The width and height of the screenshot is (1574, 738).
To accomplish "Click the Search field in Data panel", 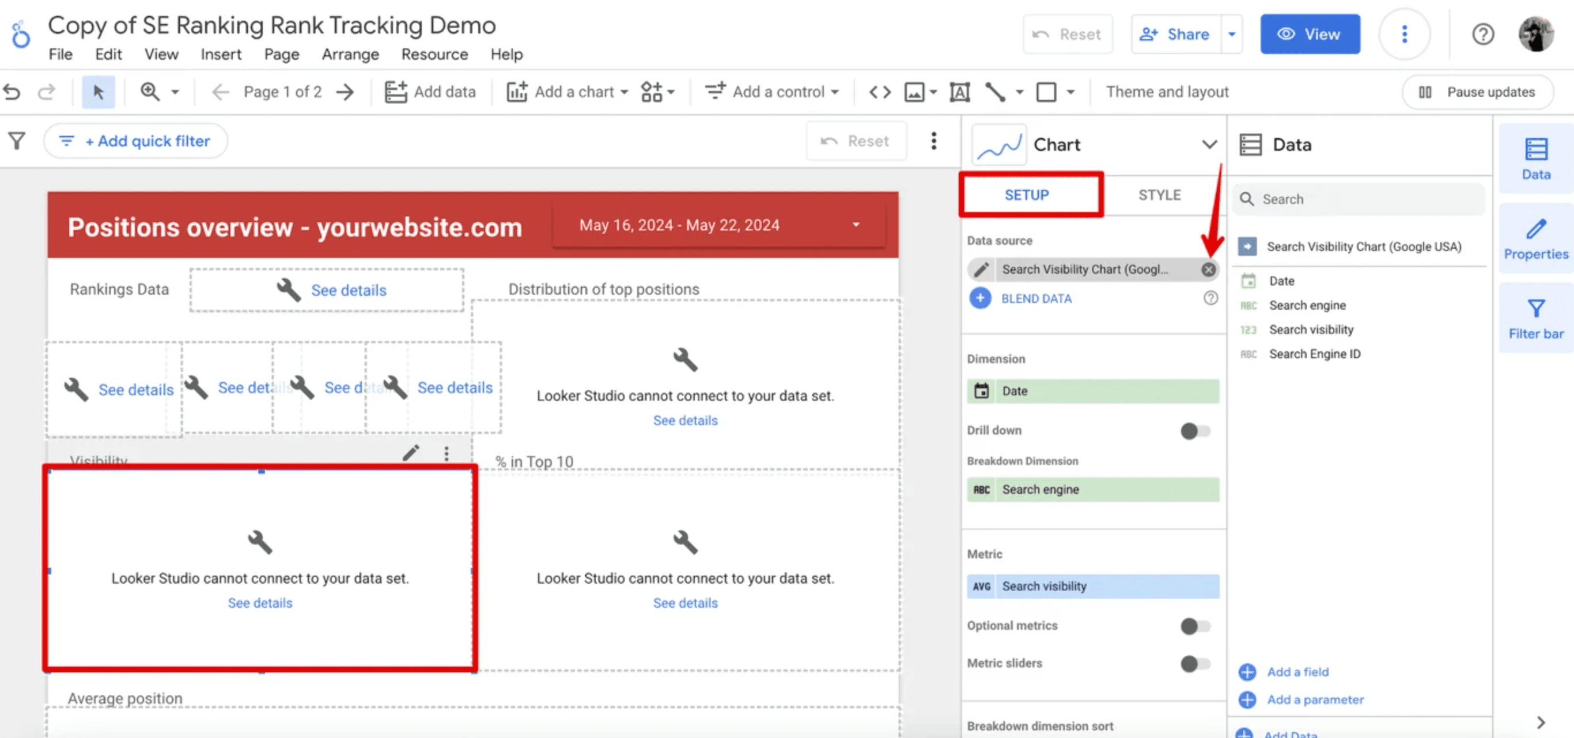I will [1360, 199].
